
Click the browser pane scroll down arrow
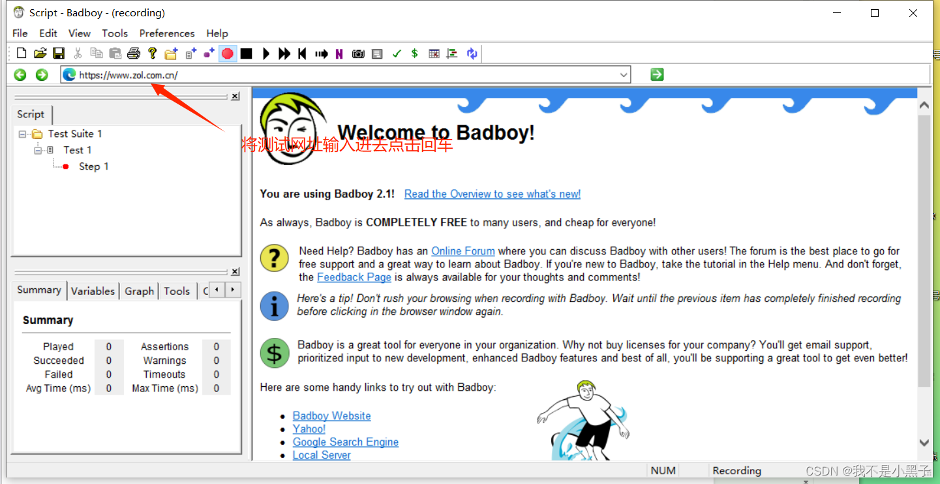coord(924,442)
